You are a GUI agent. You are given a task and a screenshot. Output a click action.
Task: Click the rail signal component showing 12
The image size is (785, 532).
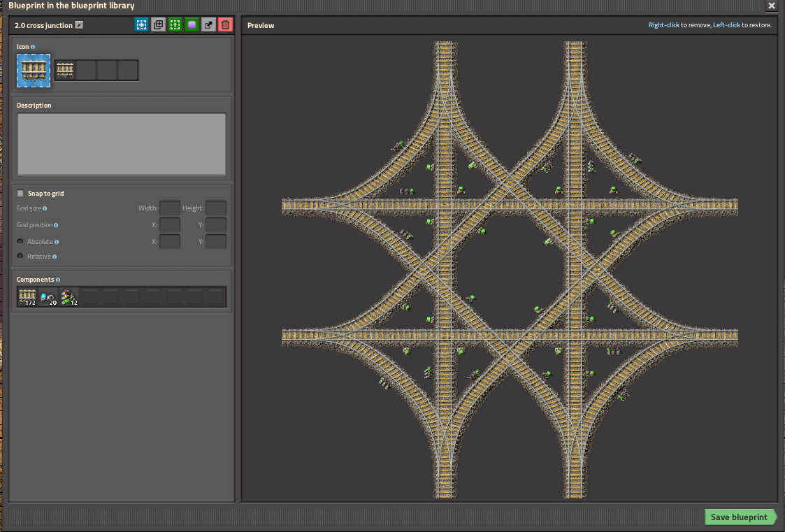[x=69, y=297]
